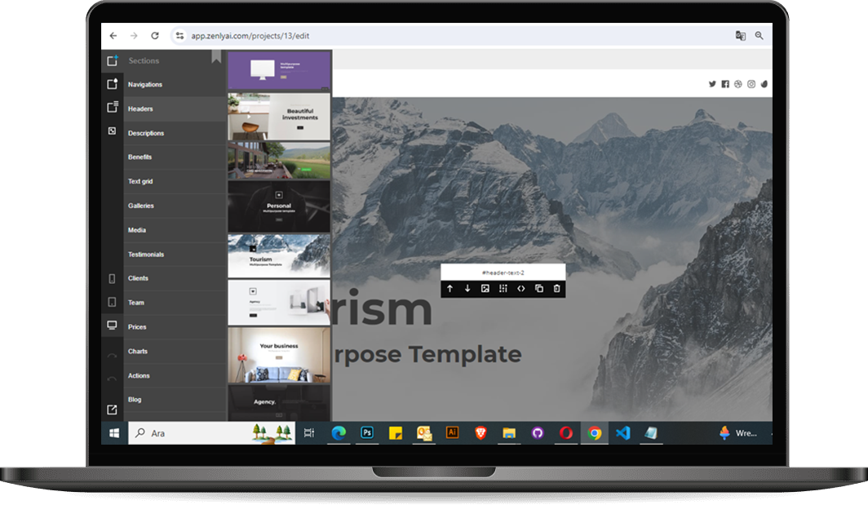This screenshot has width=868, height=505.
Task: Click the sidebar icon beside Navigations
Action: coord(113,84)
